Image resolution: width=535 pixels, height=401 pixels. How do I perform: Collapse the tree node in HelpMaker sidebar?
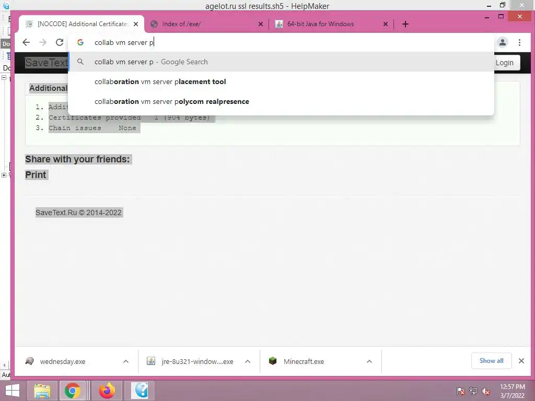tap(4, 78)
